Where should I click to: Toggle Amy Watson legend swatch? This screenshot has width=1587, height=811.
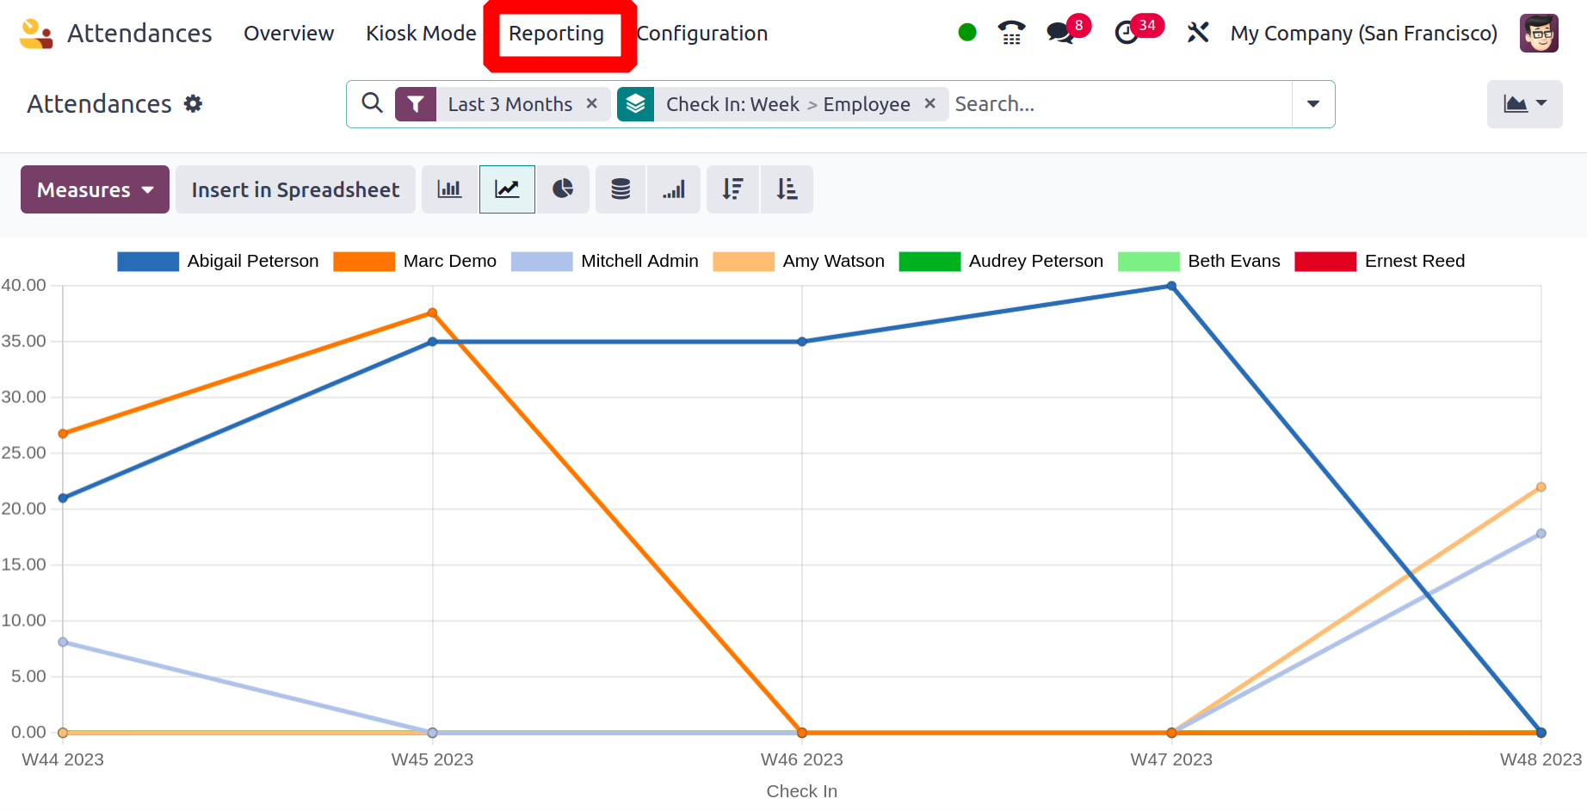coord(744,261)
